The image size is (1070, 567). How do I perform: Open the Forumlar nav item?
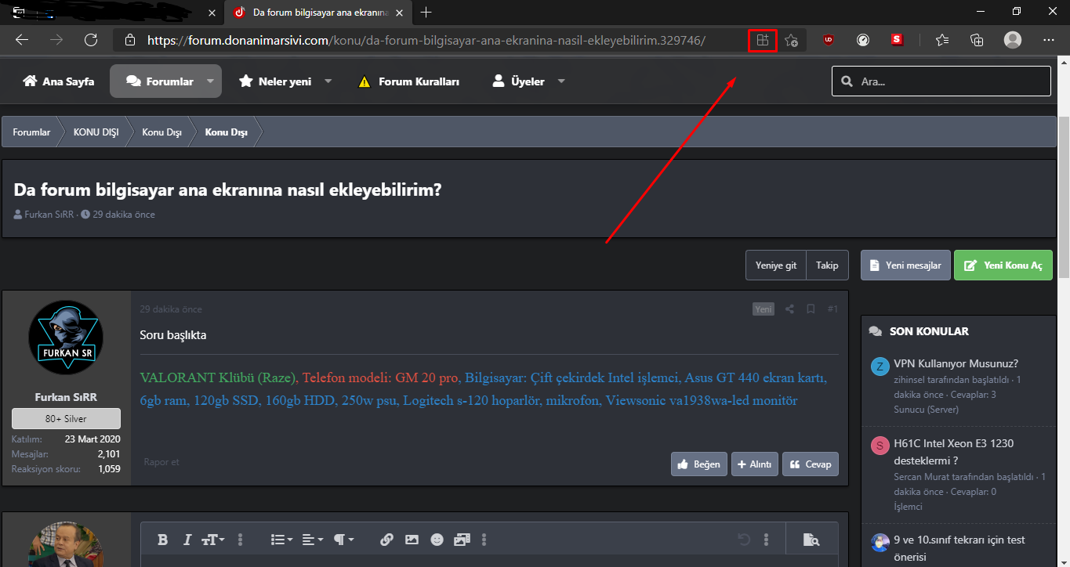pos(159,81)
